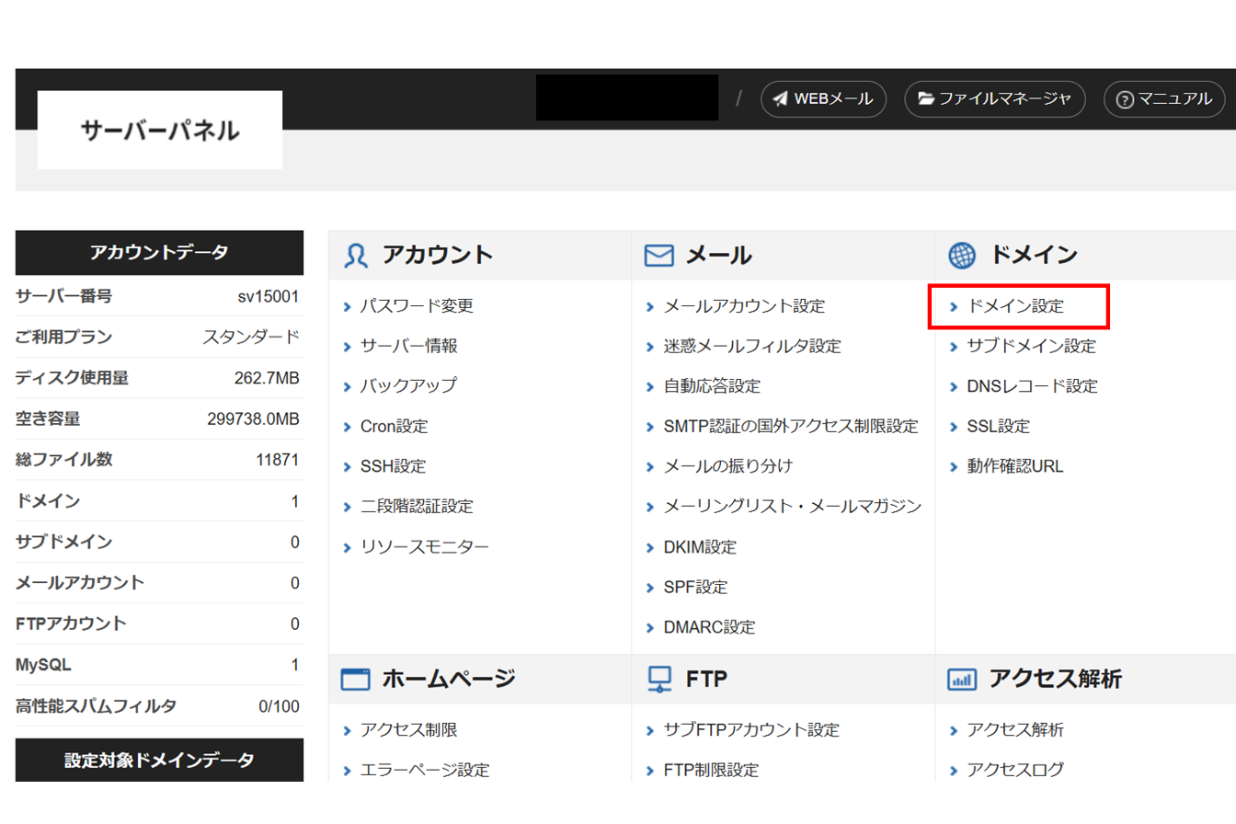Click the mail envelope icon
Screen dimensions: 1236x824
click(659, 256)
